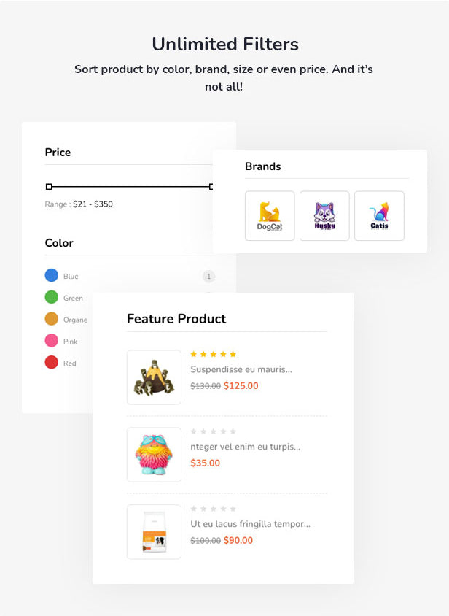The image size is (449, 616).
Task: Choose the Husky brand logo
Action: pyautogui.click(x=324, y=216)
